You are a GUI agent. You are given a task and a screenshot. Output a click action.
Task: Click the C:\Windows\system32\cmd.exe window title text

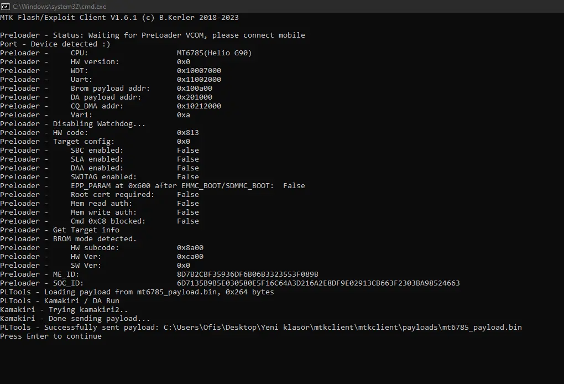tap(59, 7)
